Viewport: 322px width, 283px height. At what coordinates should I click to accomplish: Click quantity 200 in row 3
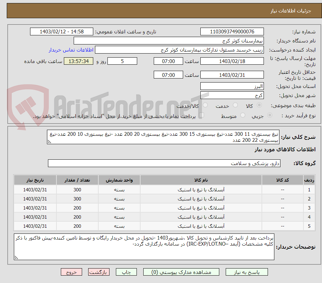pyautogui.click(x=77, y=208)
